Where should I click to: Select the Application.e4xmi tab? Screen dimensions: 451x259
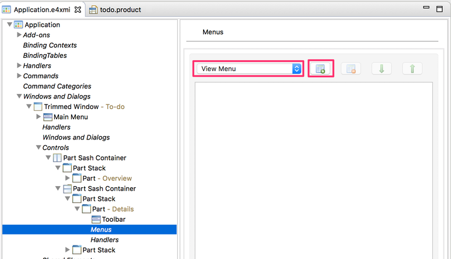(x=42, y=10)
